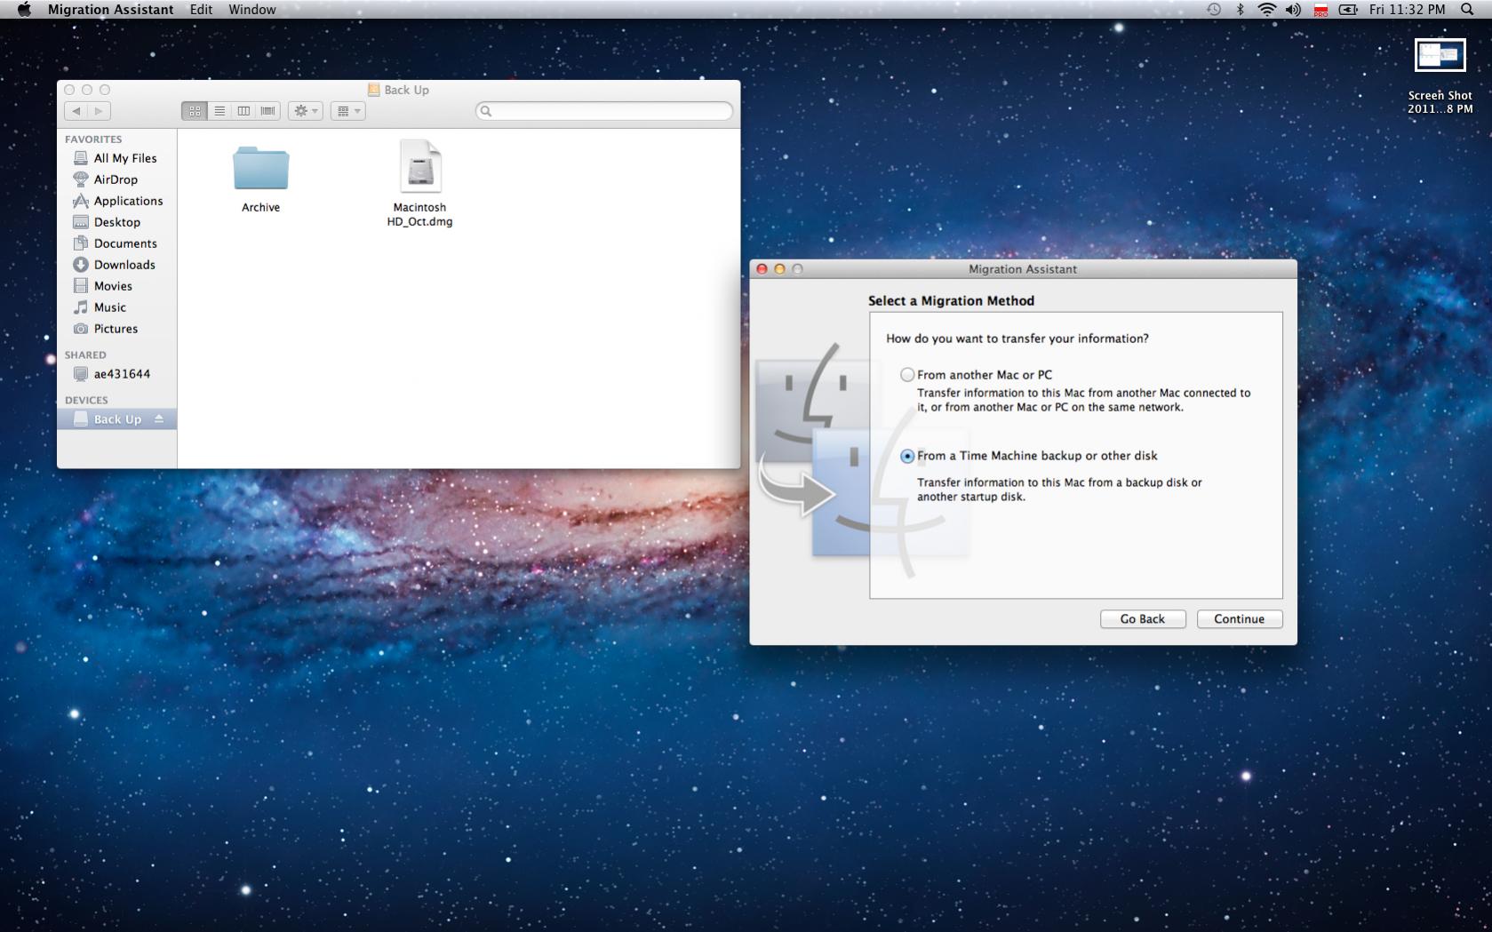Switch Finder to Cover Flow view
Image resolution: width=1492 pixels, height=932 pixels.
point(267,111)
